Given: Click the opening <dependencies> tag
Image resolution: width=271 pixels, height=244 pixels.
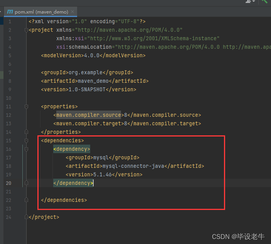Looking at the screenshot, I should tap(62, 140).
